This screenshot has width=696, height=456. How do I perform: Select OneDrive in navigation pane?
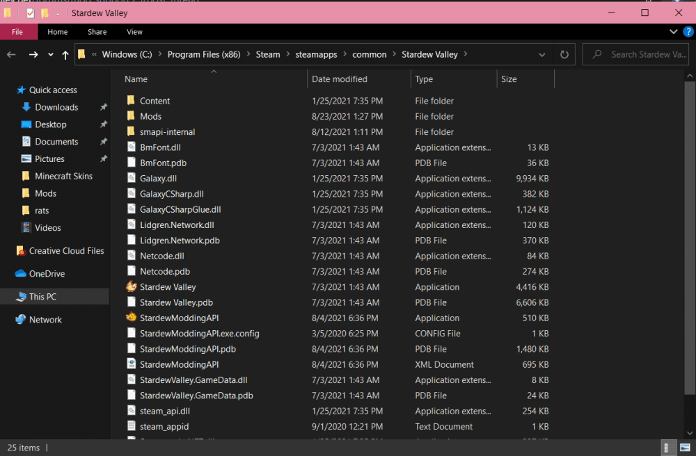47,274
